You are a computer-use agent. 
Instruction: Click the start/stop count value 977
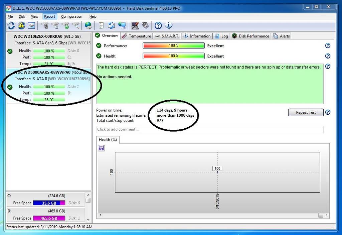pyautogui.click(x=160, y=121)
